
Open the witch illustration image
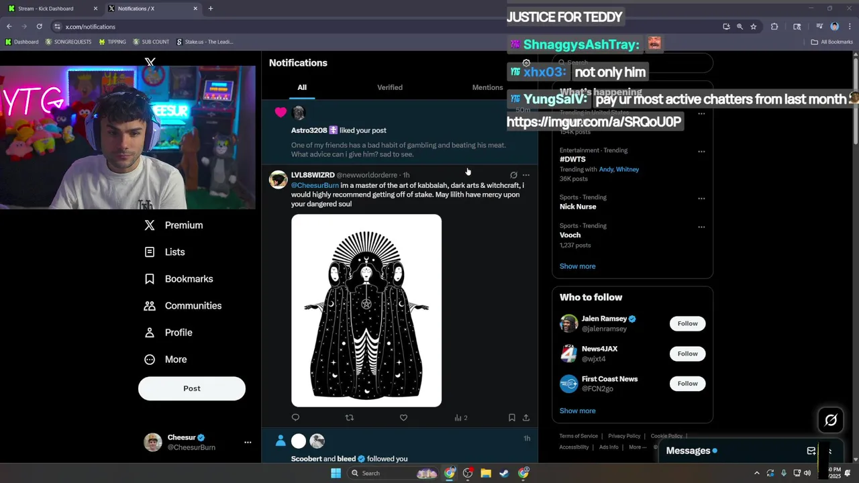pos(366,311)
